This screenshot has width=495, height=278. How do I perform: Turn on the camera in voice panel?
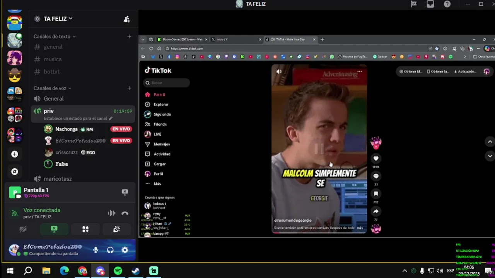click(x=23, y=229)
